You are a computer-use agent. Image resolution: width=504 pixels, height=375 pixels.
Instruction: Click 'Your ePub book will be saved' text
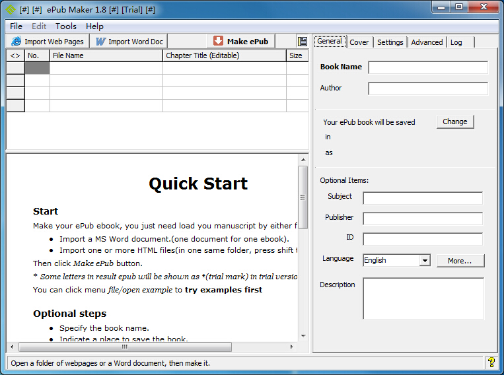tap(369, 122)
